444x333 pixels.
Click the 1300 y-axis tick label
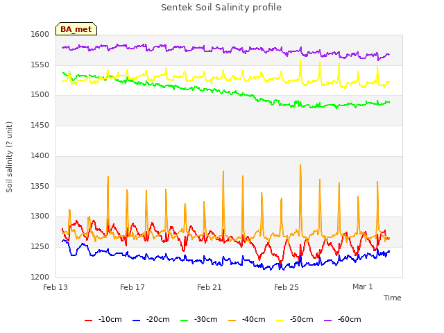point(40,216)
